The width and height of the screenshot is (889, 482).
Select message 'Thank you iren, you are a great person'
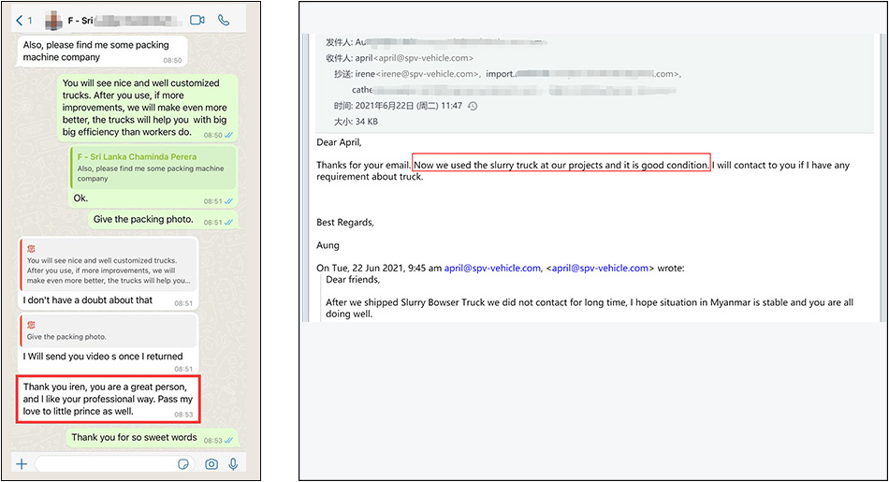pyautogui.click(x=109, y=400)
